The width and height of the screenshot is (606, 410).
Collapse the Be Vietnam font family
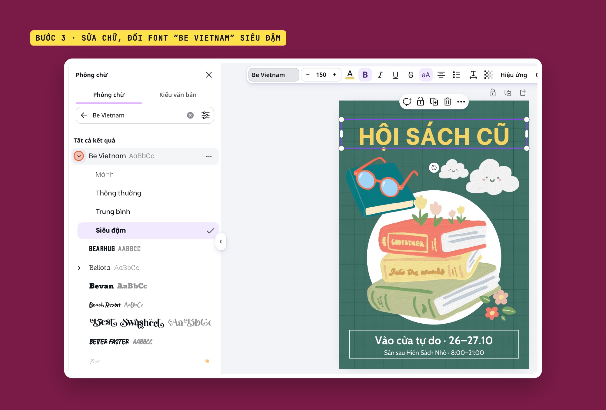pyautogui.click(x=79, y=156)
